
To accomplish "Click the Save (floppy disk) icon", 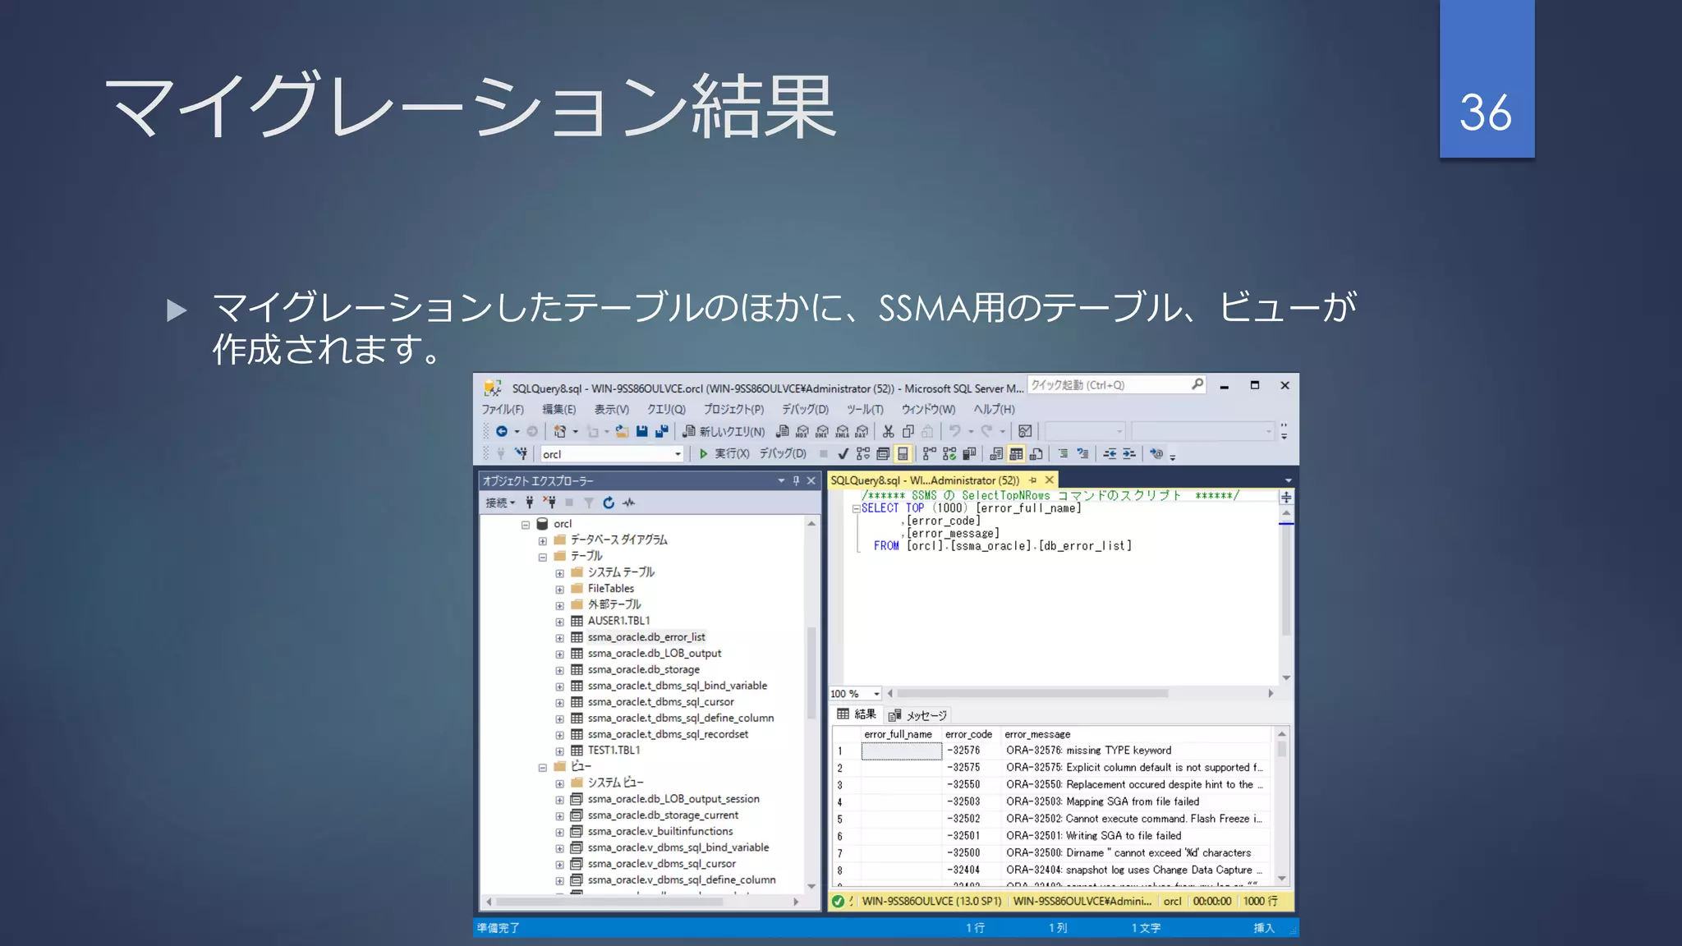I will click(642, 431).
